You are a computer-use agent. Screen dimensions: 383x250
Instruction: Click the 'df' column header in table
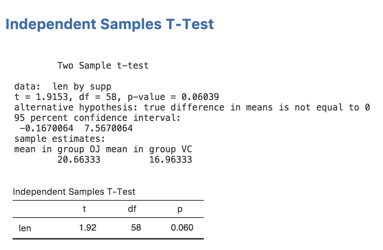[132, 209]
